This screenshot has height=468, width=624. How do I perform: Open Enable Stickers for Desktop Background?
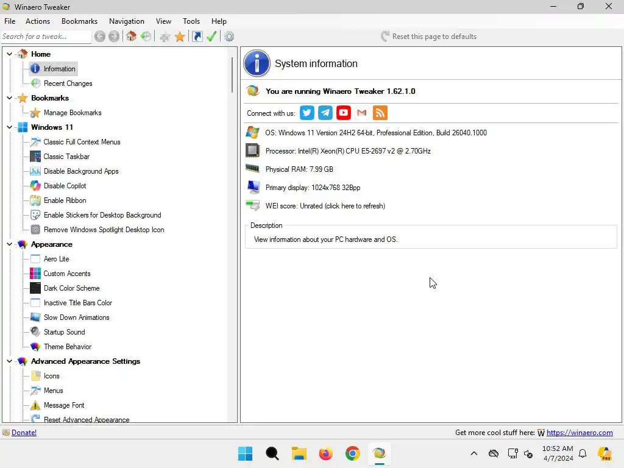[102, 215]
